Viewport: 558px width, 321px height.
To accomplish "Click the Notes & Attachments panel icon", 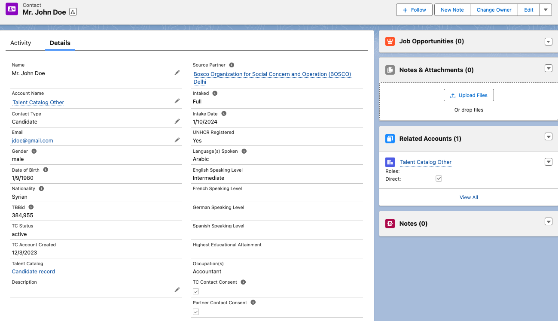I will point(390,70).
